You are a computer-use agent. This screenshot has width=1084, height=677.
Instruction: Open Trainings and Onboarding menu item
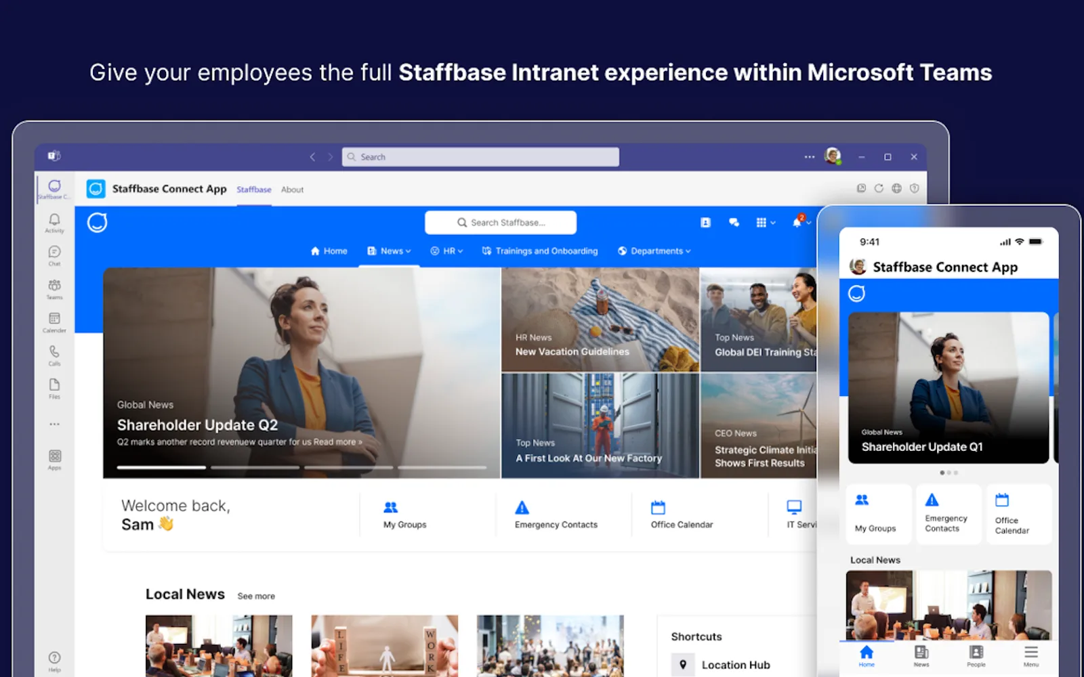point(540,250)
